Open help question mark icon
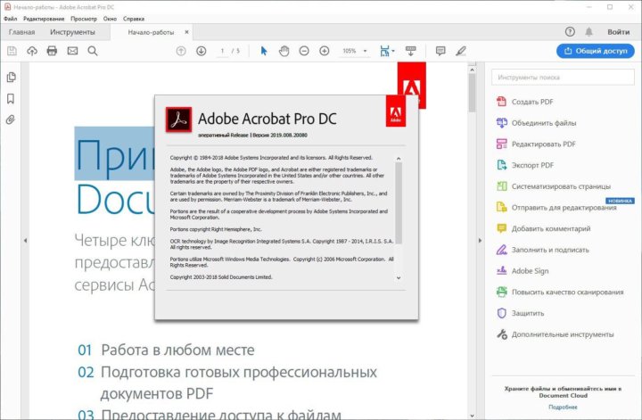The height and width of the screenshot is (420, 642). (570, 31)
